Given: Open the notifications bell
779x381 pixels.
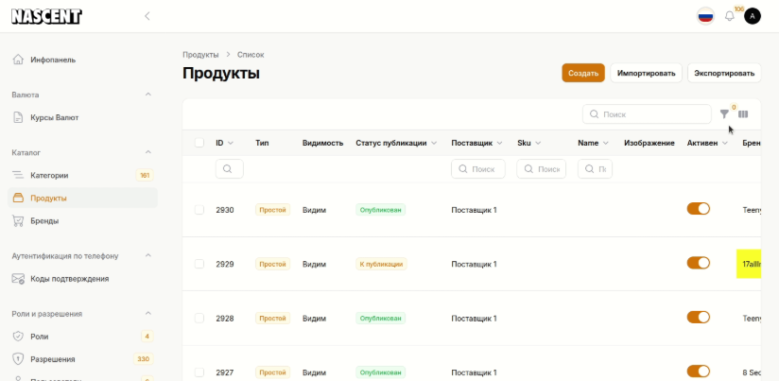Looking at the screenshot, I should [729, 16].
